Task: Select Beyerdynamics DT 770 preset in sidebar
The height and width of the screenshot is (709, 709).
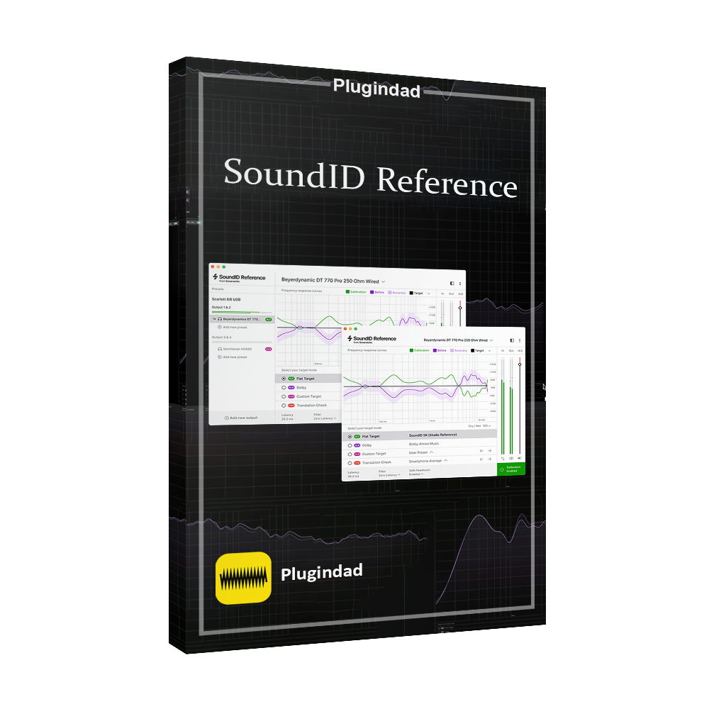Action: [x=242, y=319]
